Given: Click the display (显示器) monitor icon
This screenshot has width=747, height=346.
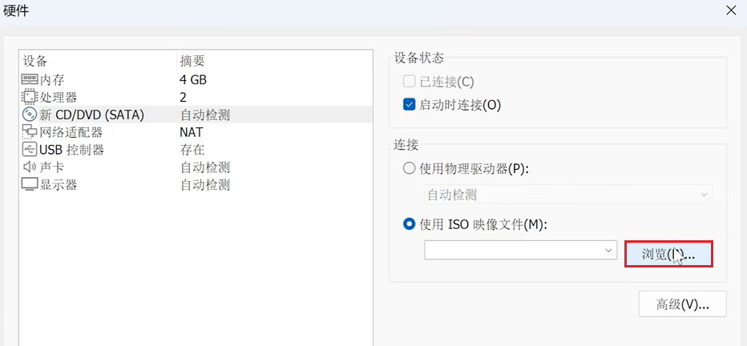Looking at the screenshot, I should click(30, 185).
